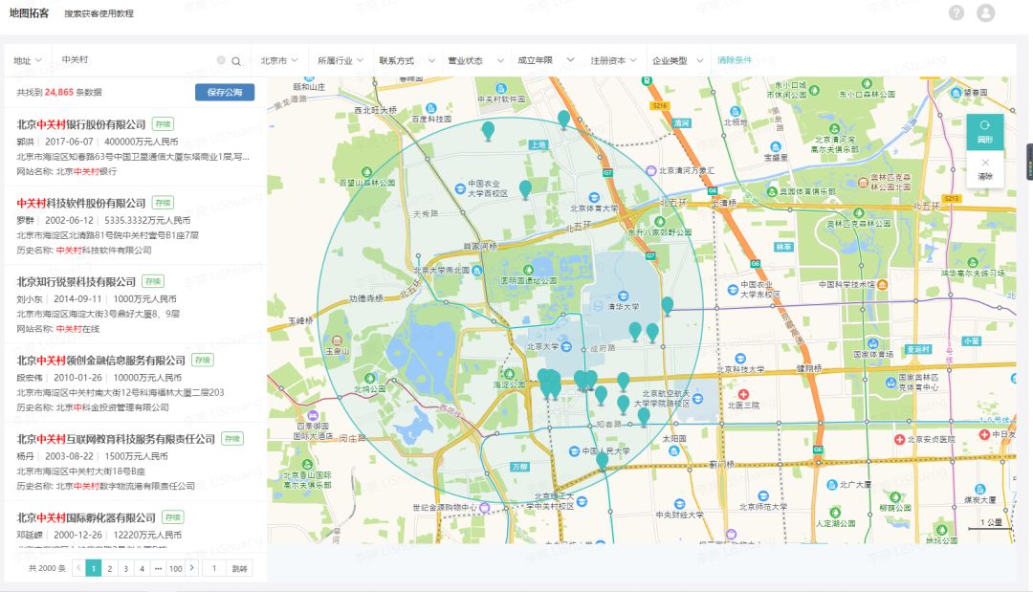Select the map pin below 百度科技园

(488, 131)
